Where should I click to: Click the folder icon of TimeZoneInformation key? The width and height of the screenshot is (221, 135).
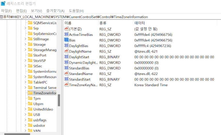pos(30,93)
